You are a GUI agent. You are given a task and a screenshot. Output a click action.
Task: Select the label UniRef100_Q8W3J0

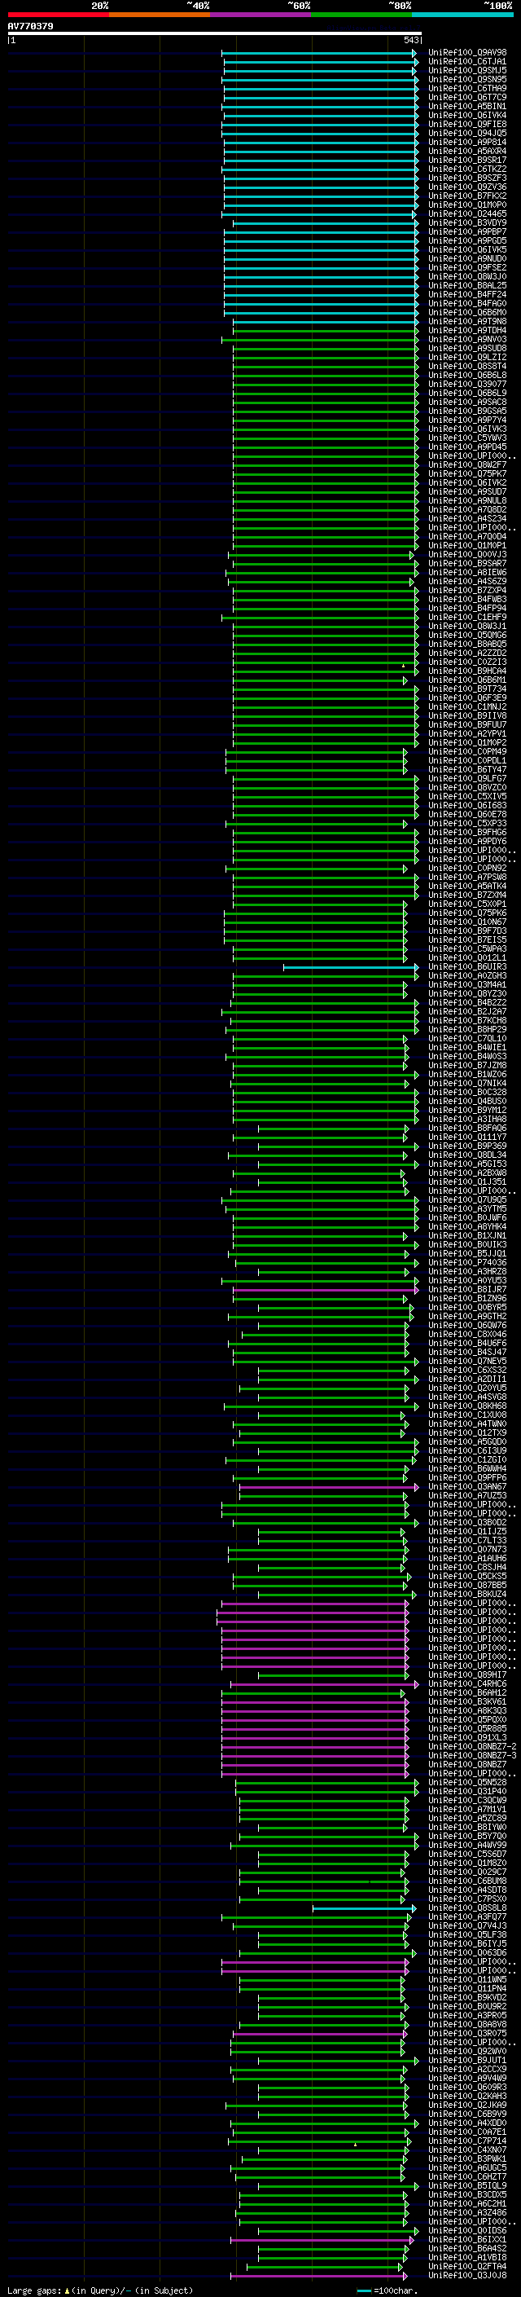[x=466, y=276]
